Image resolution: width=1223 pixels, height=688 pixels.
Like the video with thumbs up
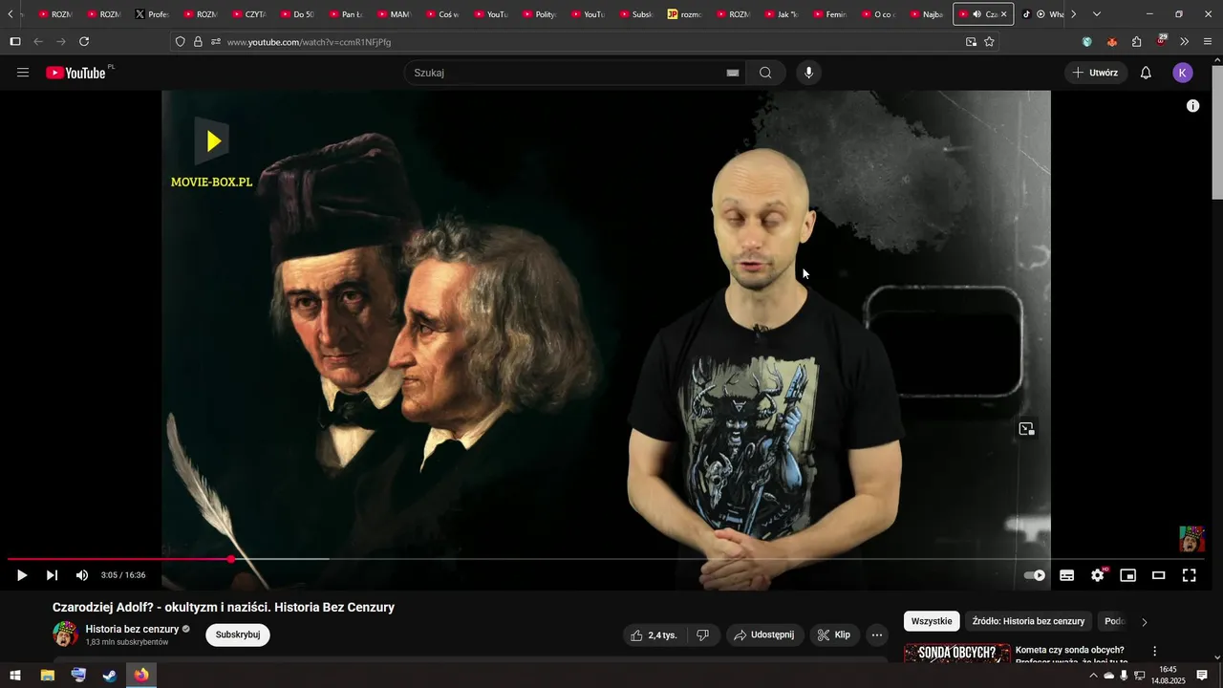(x=654, y=634)
